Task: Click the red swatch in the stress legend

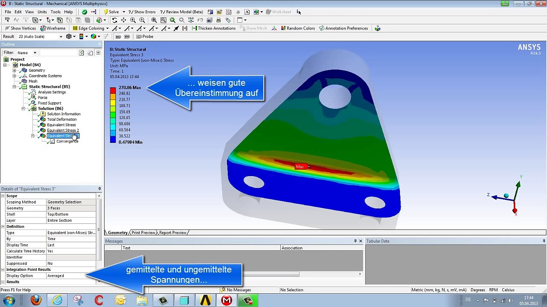Action: click(x=113, y=90)
